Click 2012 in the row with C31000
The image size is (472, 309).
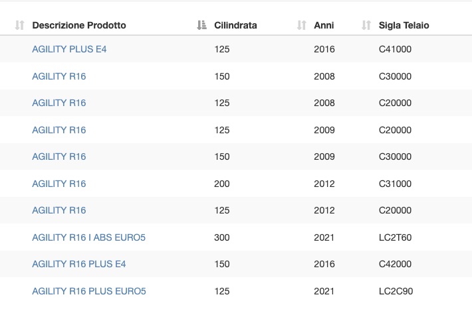point(324,184)
